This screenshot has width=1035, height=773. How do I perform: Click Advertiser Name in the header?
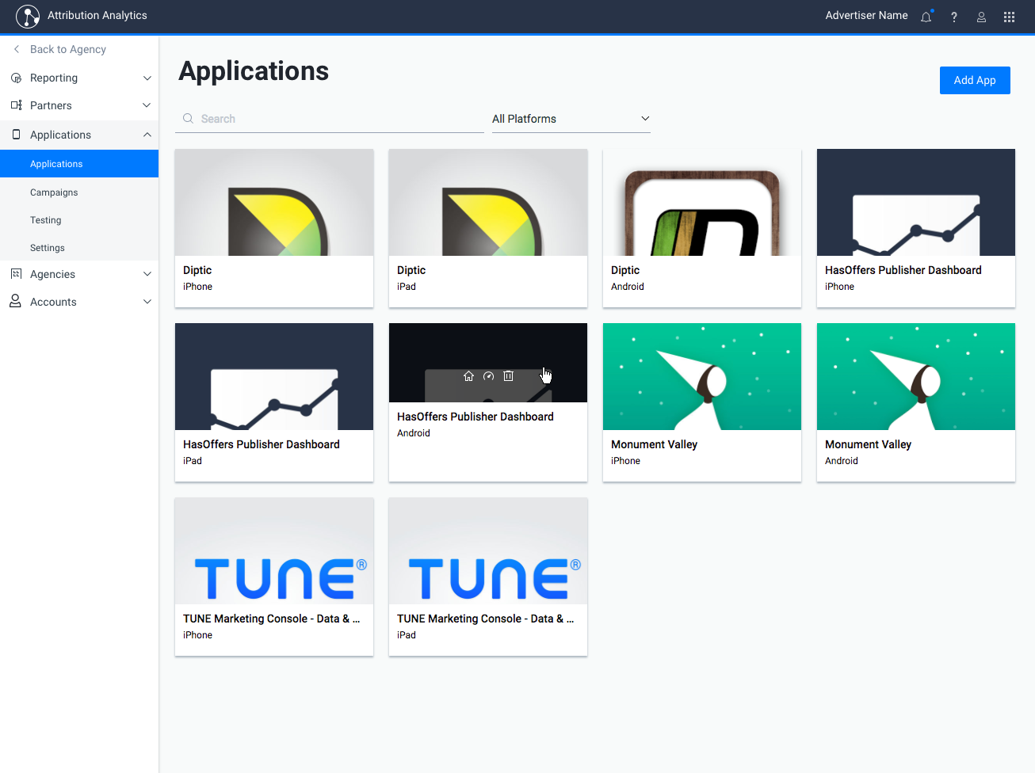(x=866, y=16)
